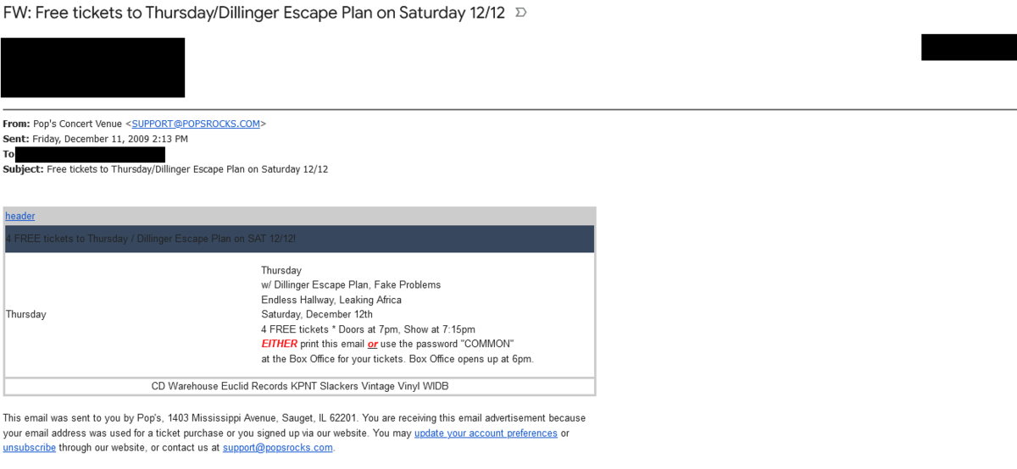Screen dimensions: 1017x469
Task: Click the "Thursday" image placeholder in left cell
Action: click(x=26, y=314)
